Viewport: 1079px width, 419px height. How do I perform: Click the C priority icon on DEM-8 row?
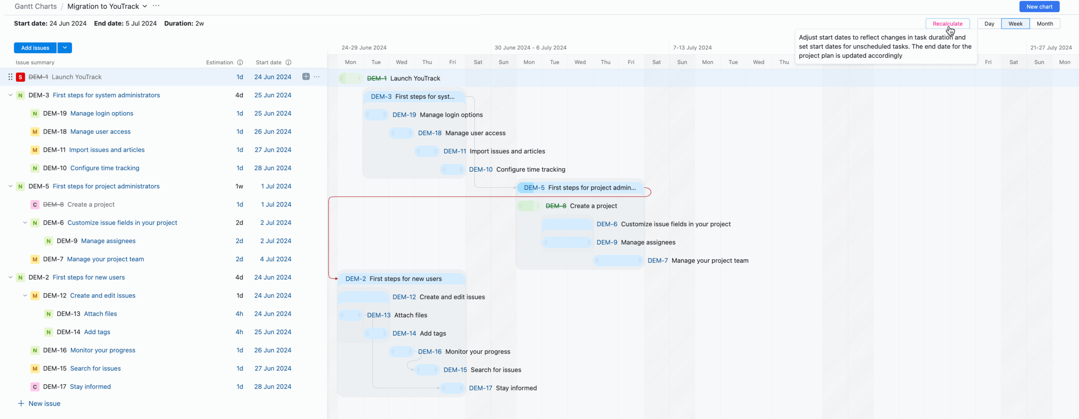(x=35, y=204)
